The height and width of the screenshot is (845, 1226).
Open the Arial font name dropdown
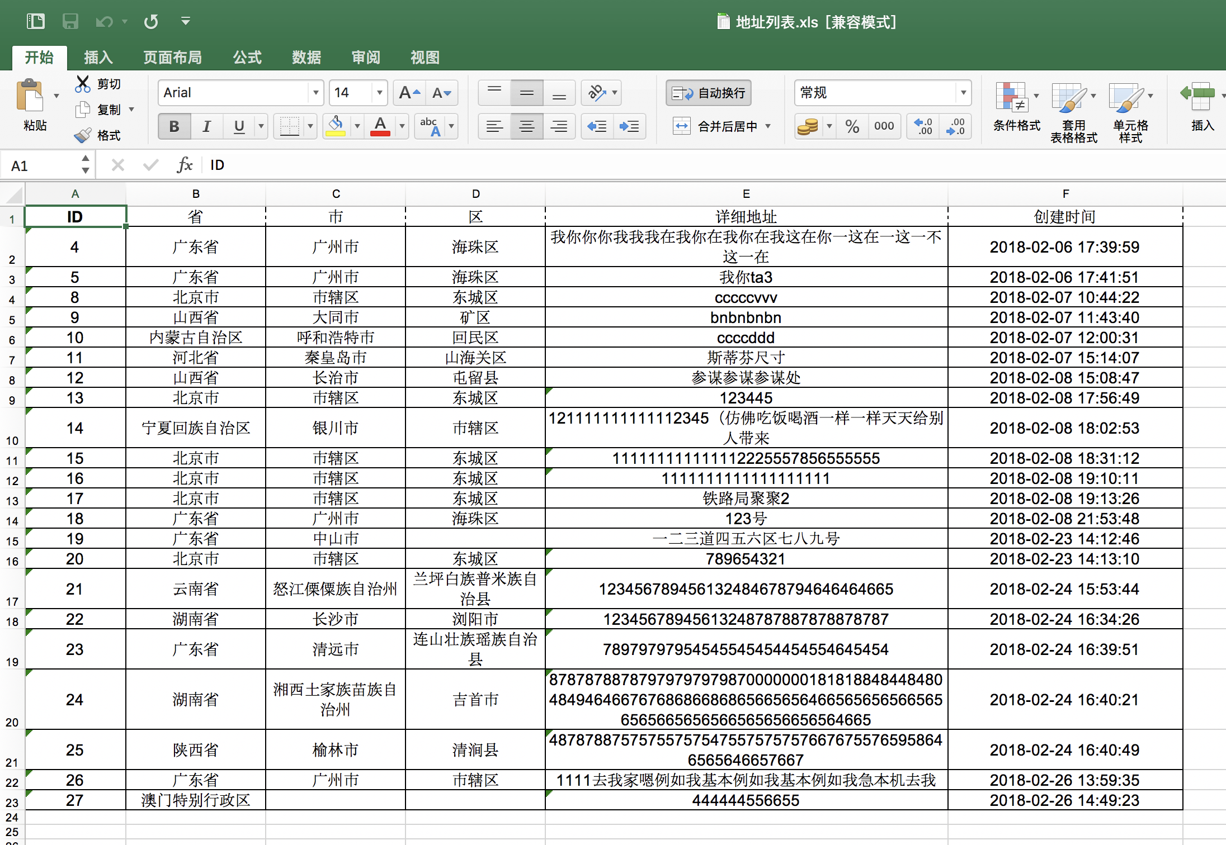tap(316, 93)
